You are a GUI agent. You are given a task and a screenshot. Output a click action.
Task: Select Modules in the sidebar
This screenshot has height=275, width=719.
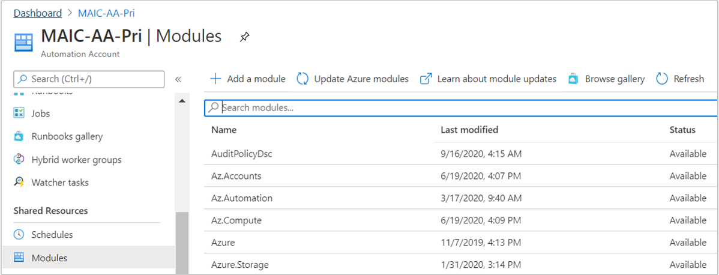click(x=88, y=258)
